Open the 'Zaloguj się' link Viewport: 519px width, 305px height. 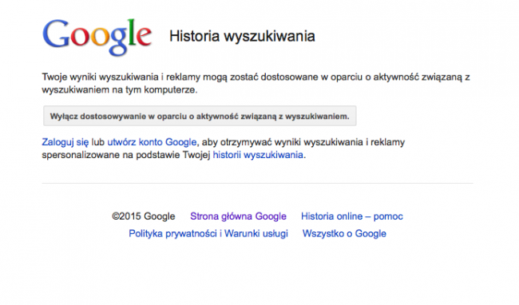tap(65, 142)
